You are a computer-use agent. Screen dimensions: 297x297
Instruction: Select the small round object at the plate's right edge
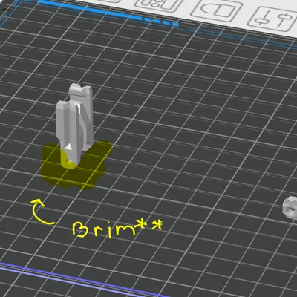click(x=290, y=208)
